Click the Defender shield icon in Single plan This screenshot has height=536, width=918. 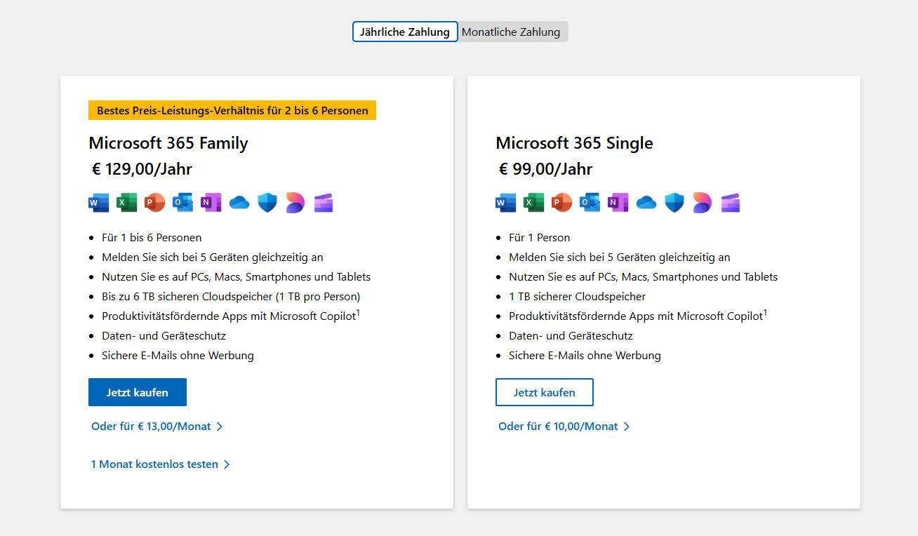point(674,203)
